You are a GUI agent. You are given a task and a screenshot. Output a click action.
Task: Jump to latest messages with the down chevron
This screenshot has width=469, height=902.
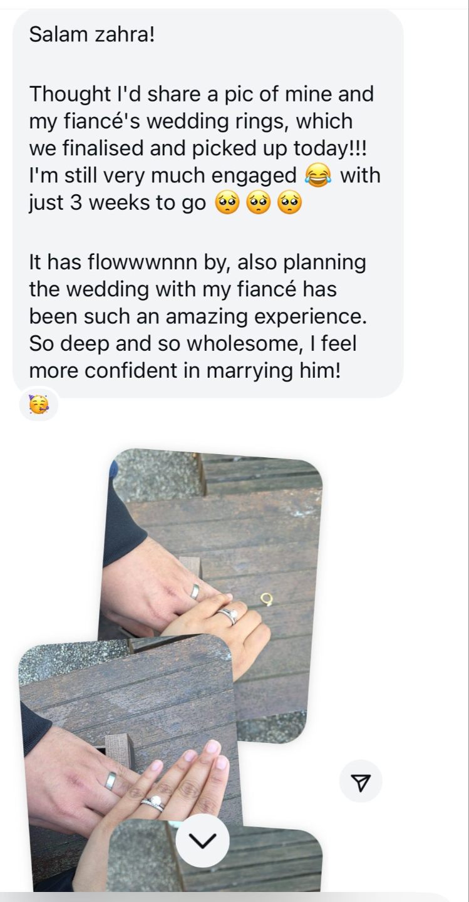click(202, 841)
